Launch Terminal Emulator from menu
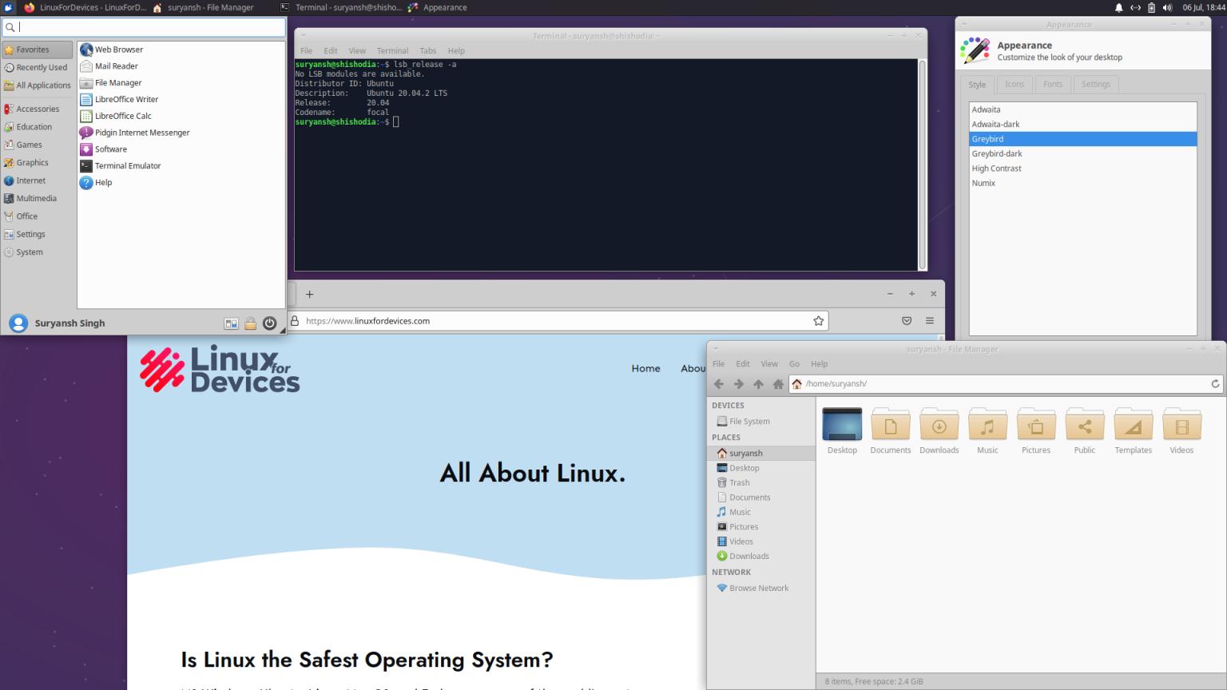Image resolution: width=1227 pixels, height=690 pixels. [x=120, y=166]
